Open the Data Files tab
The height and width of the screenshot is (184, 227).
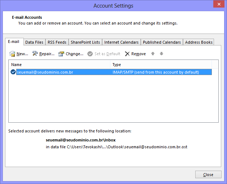(x=34, y=42)
